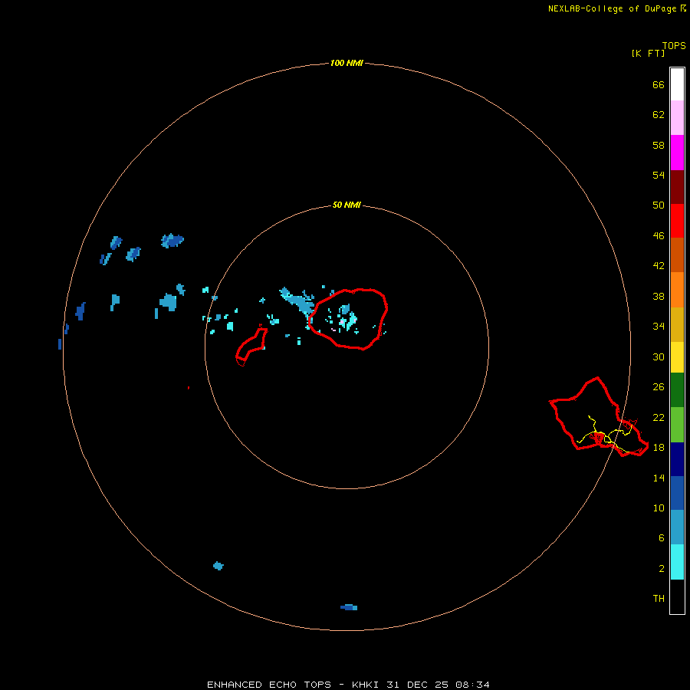Click the legend value '30'
Screen dimensions: 690x690
[659, 356]
